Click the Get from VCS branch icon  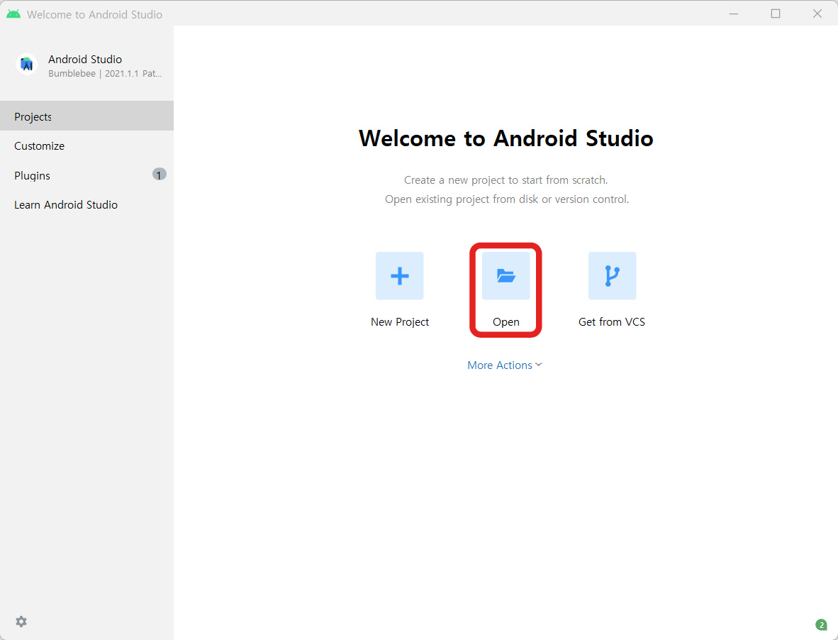coord(612,276)
